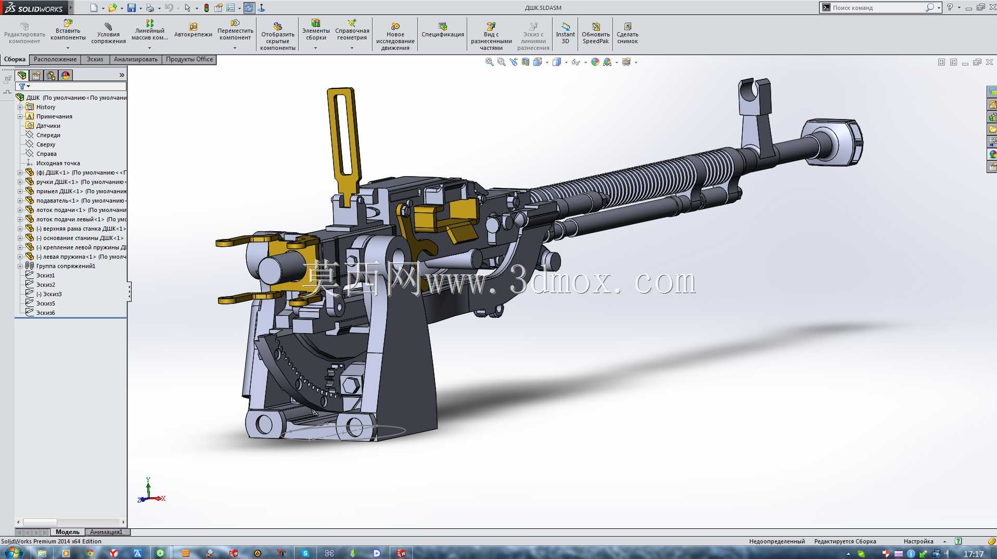The image size is (997, 559).
Task: Click the Zoom to Area icon
Action: 501,62
